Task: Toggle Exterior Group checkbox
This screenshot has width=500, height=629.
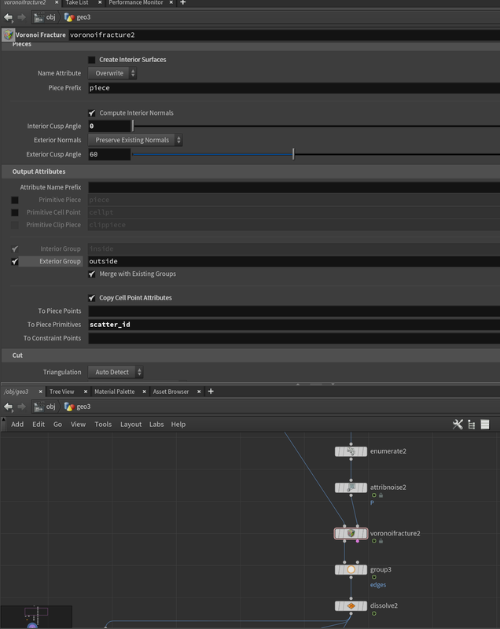Action: (x=15, y=262)
